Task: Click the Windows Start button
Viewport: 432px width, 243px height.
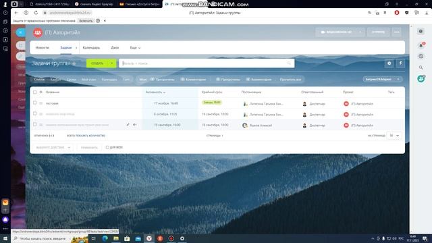Action: [x=5, y=238]
